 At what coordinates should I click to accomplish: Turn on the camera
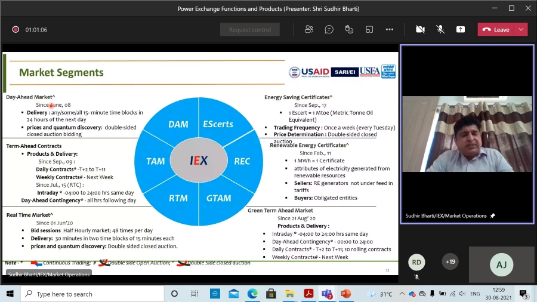pos(420,29)
